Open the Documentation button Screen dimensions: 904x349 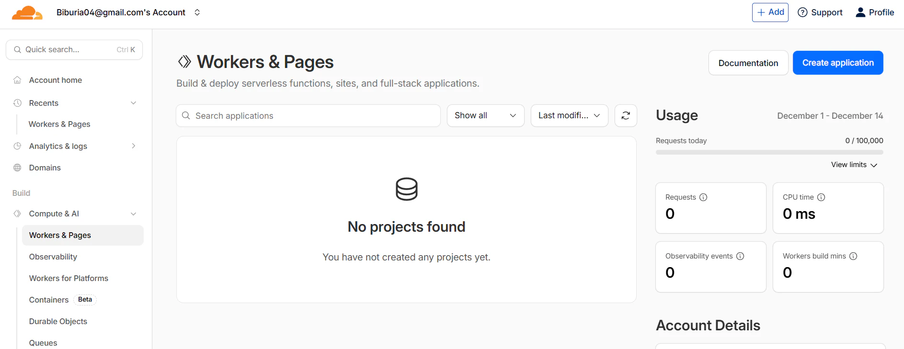tap(748, 63)
